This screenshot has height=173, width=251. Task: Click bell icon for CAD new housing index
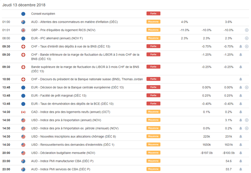tap(241, 112)
